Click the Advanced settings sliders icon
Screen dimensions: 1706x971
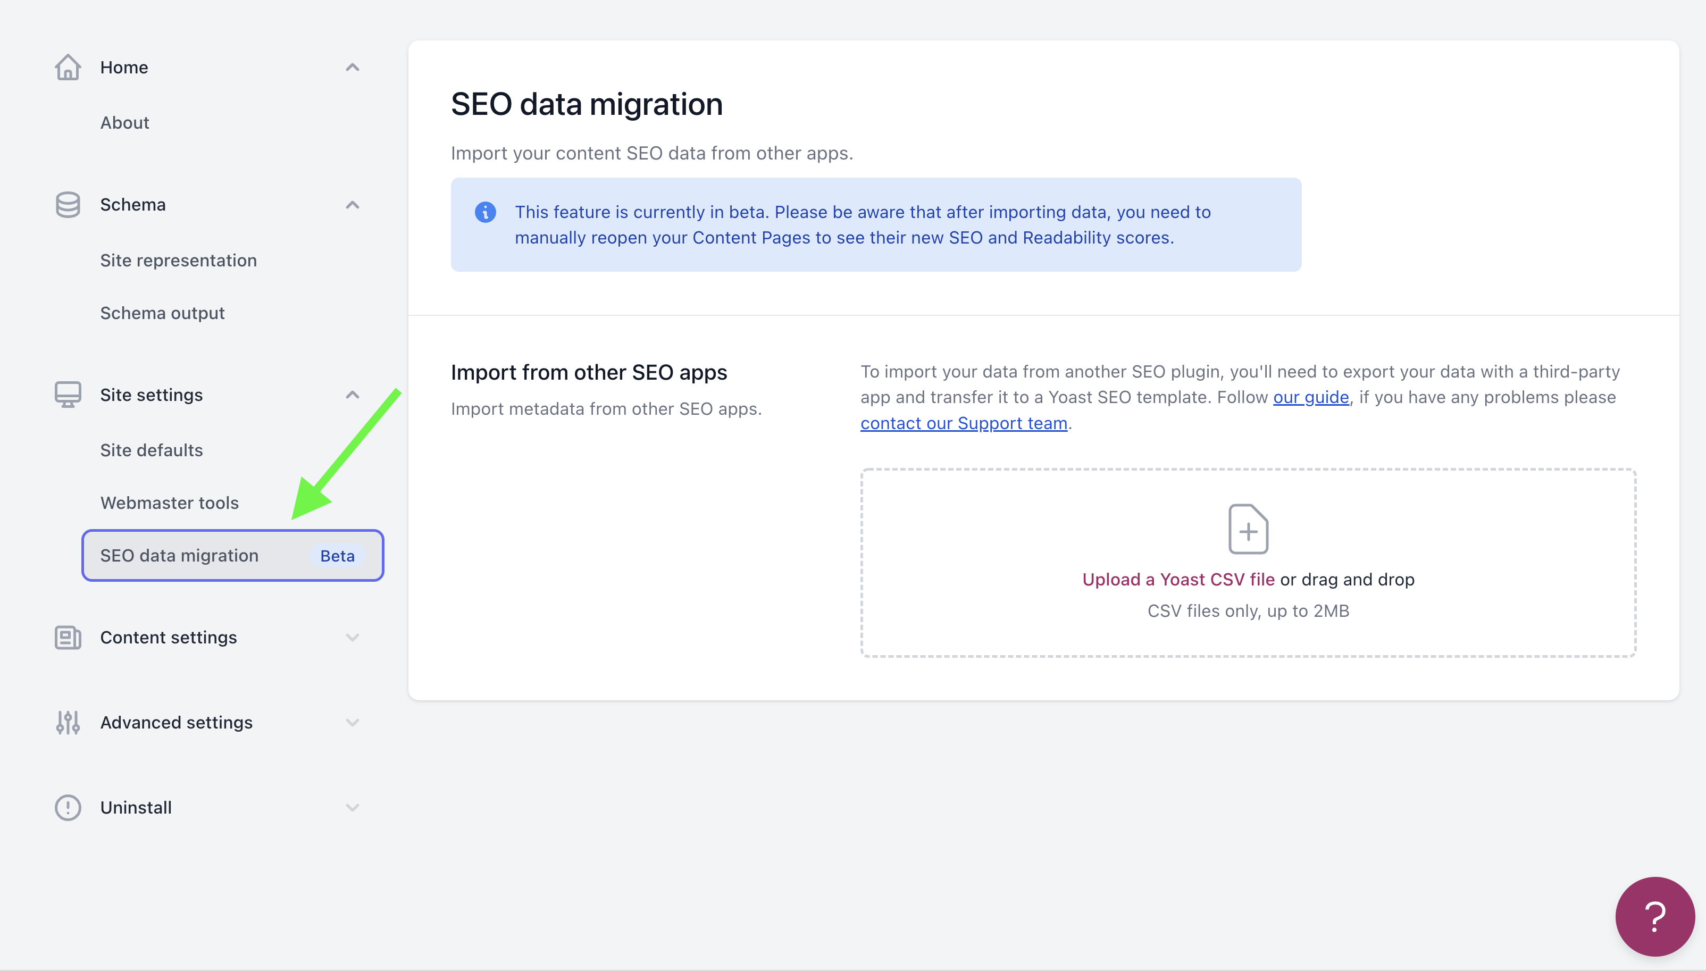click(x=68, y=722)
